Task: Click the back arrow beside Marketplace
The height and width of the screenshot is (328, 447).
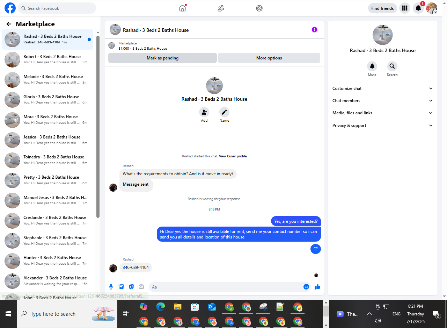Action: tap(9, 24)
